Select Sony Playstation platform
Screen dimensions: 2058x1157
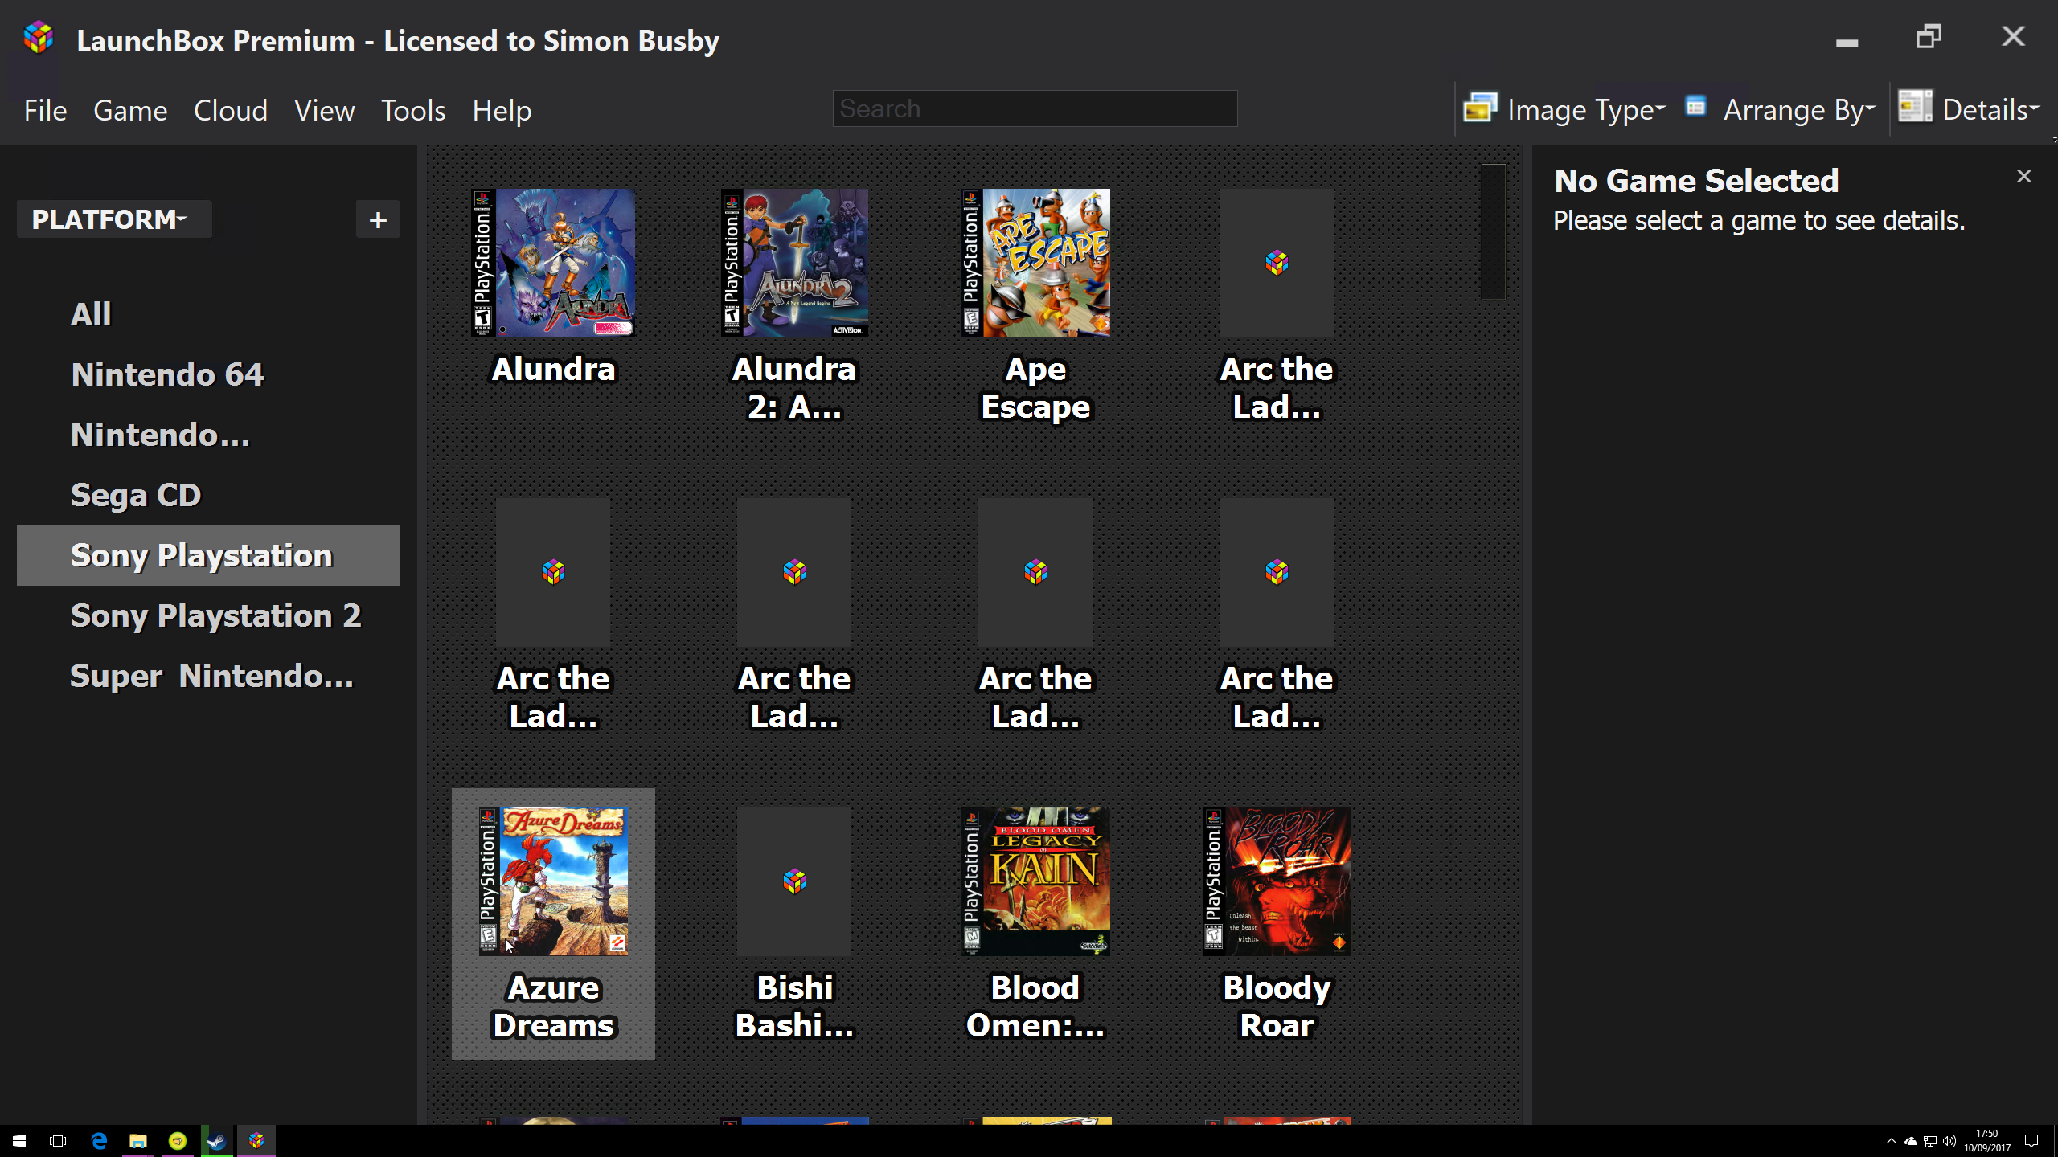pos(209,555)
